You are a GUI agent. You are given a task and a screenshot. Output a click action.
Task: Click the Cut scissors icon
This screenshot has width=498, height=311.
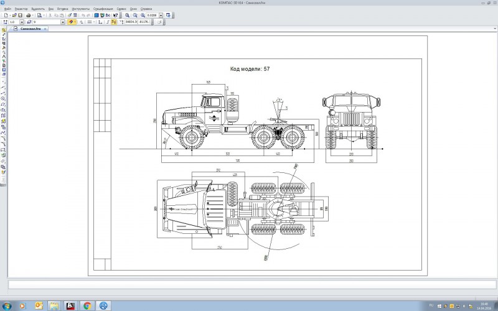tap(50, 14)
